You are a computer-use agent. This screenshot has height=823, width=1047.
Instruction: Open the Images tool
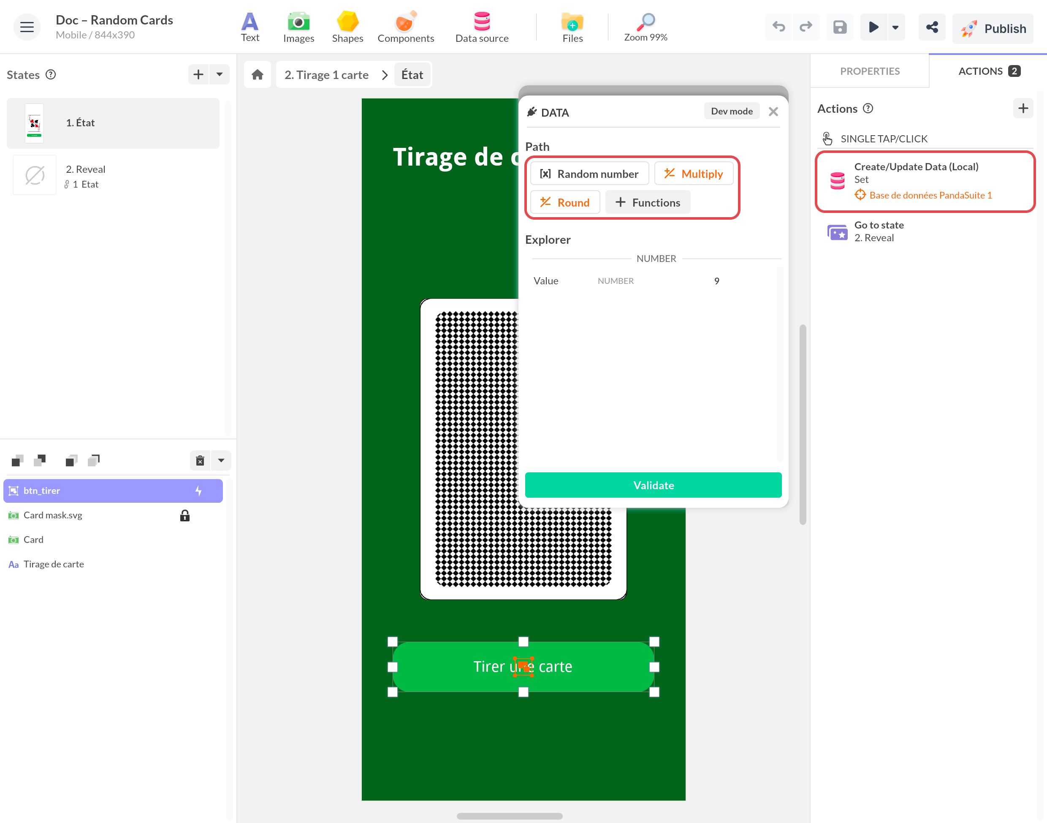pyautogui.click(x=298, y=27)
